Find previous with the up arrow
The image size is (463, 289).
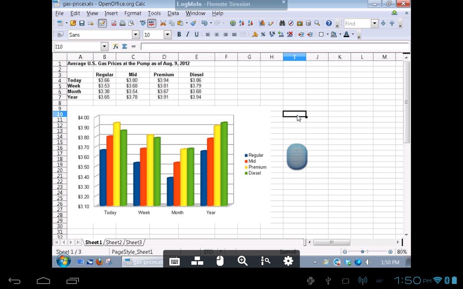[392, 23]
